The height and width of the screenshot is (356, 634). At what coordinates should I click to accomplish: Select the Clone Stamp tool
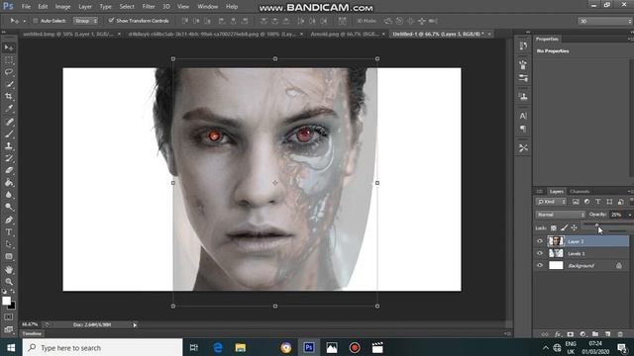9,145
